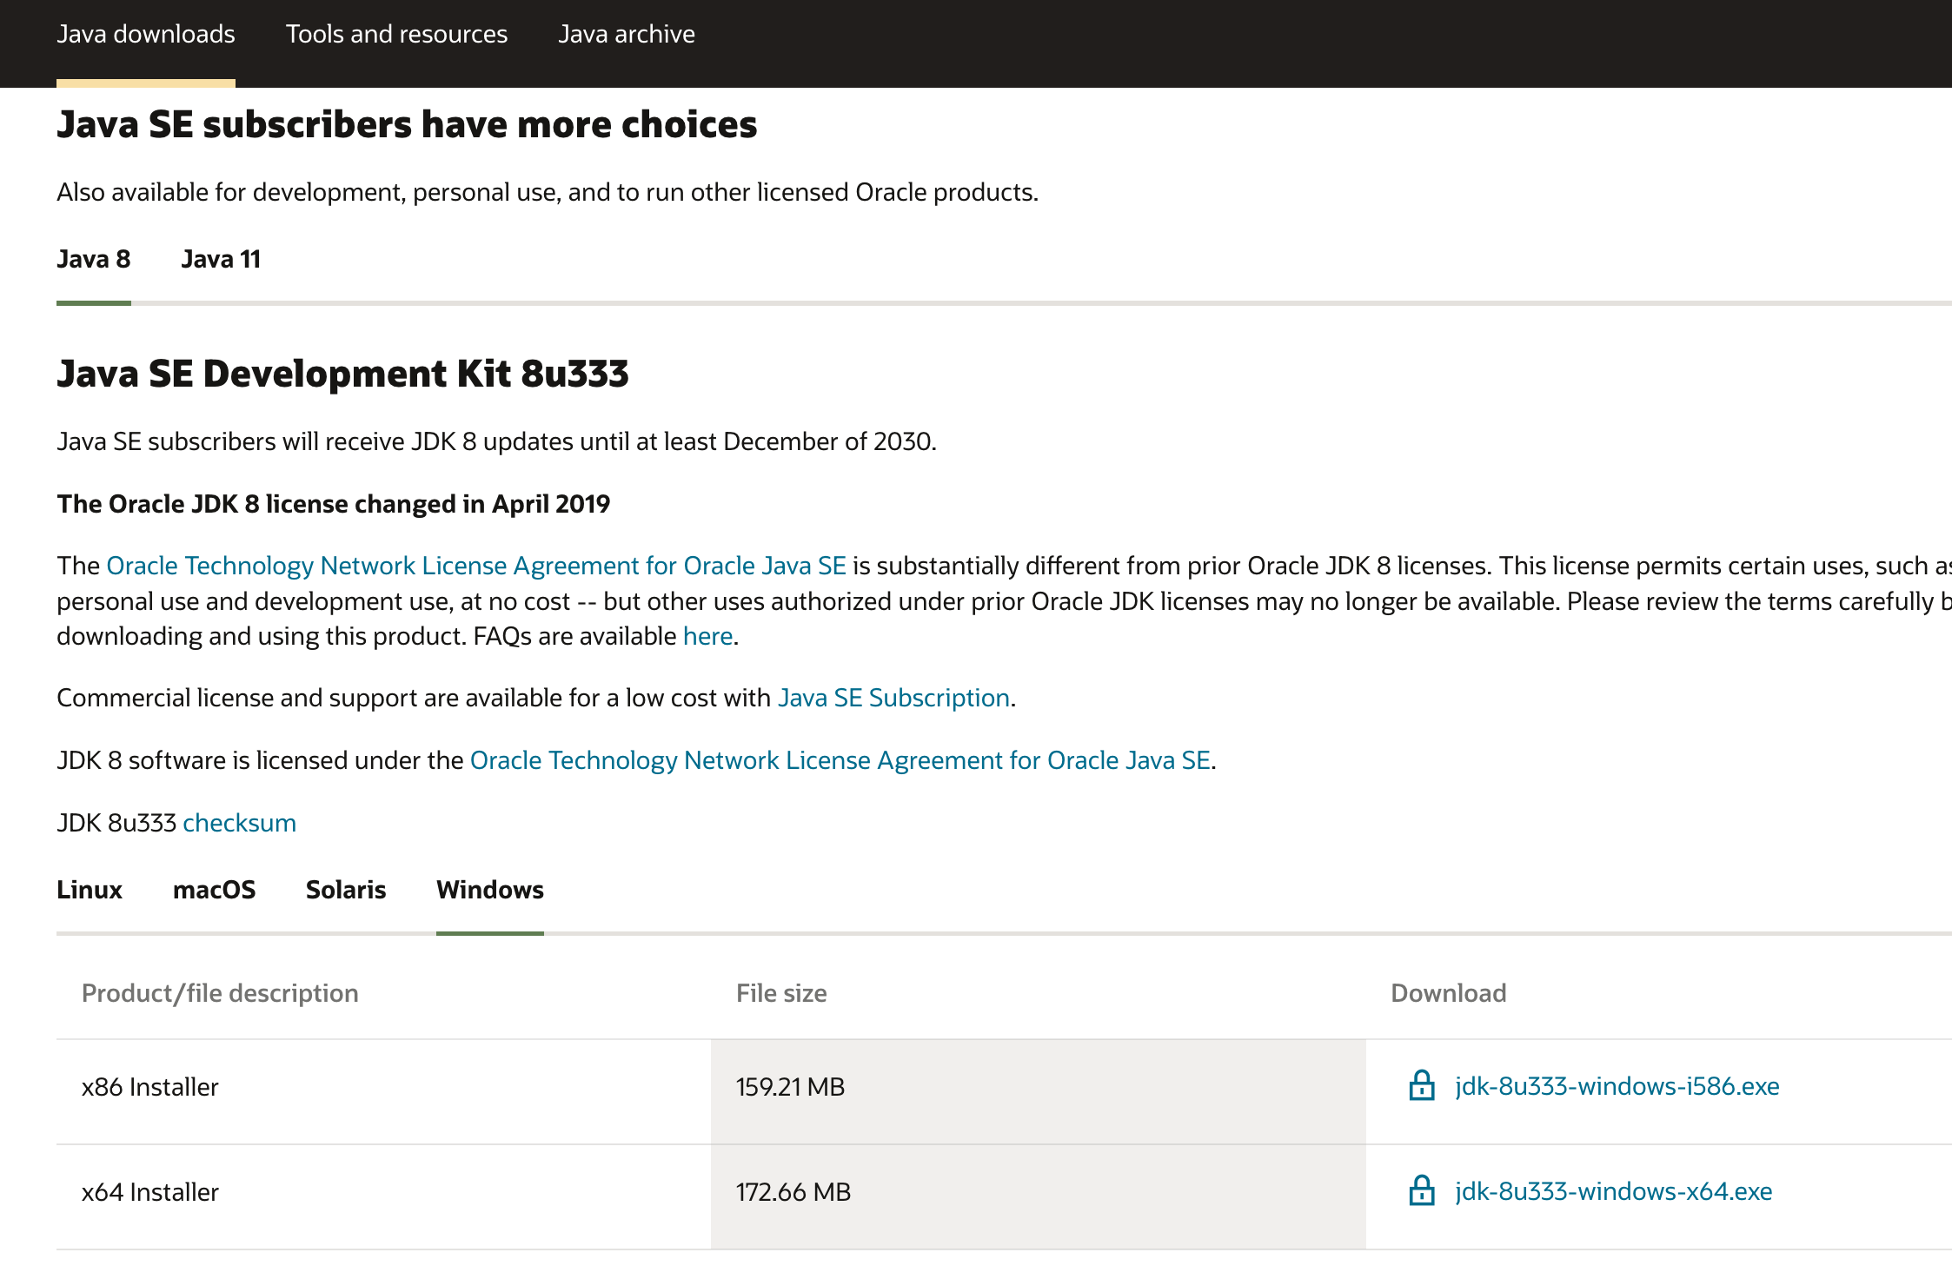Image resolution: width=1952 pixels, height=1279 pixels.
Task: Click lock icon beside jdk-8u333-windows-x64.exe
Action: point(1421,1191)
